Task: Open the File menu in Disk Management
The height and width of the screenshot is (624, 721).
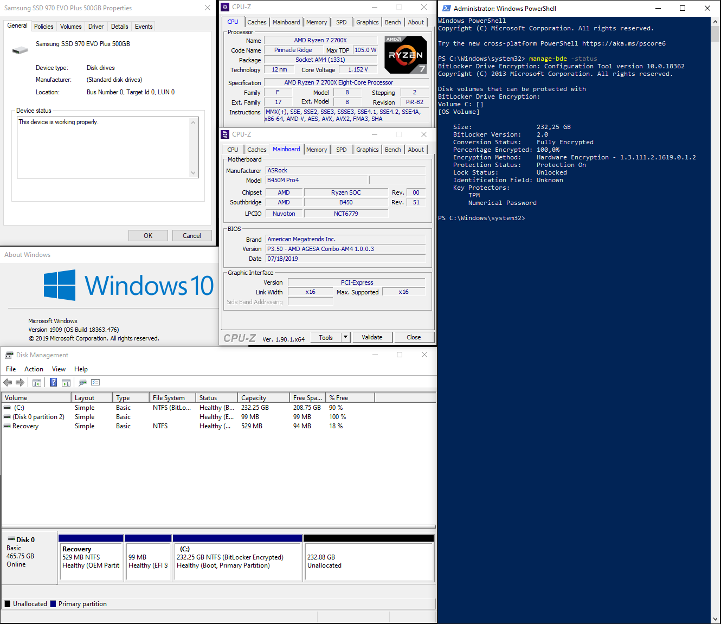Action: point(11,369)
